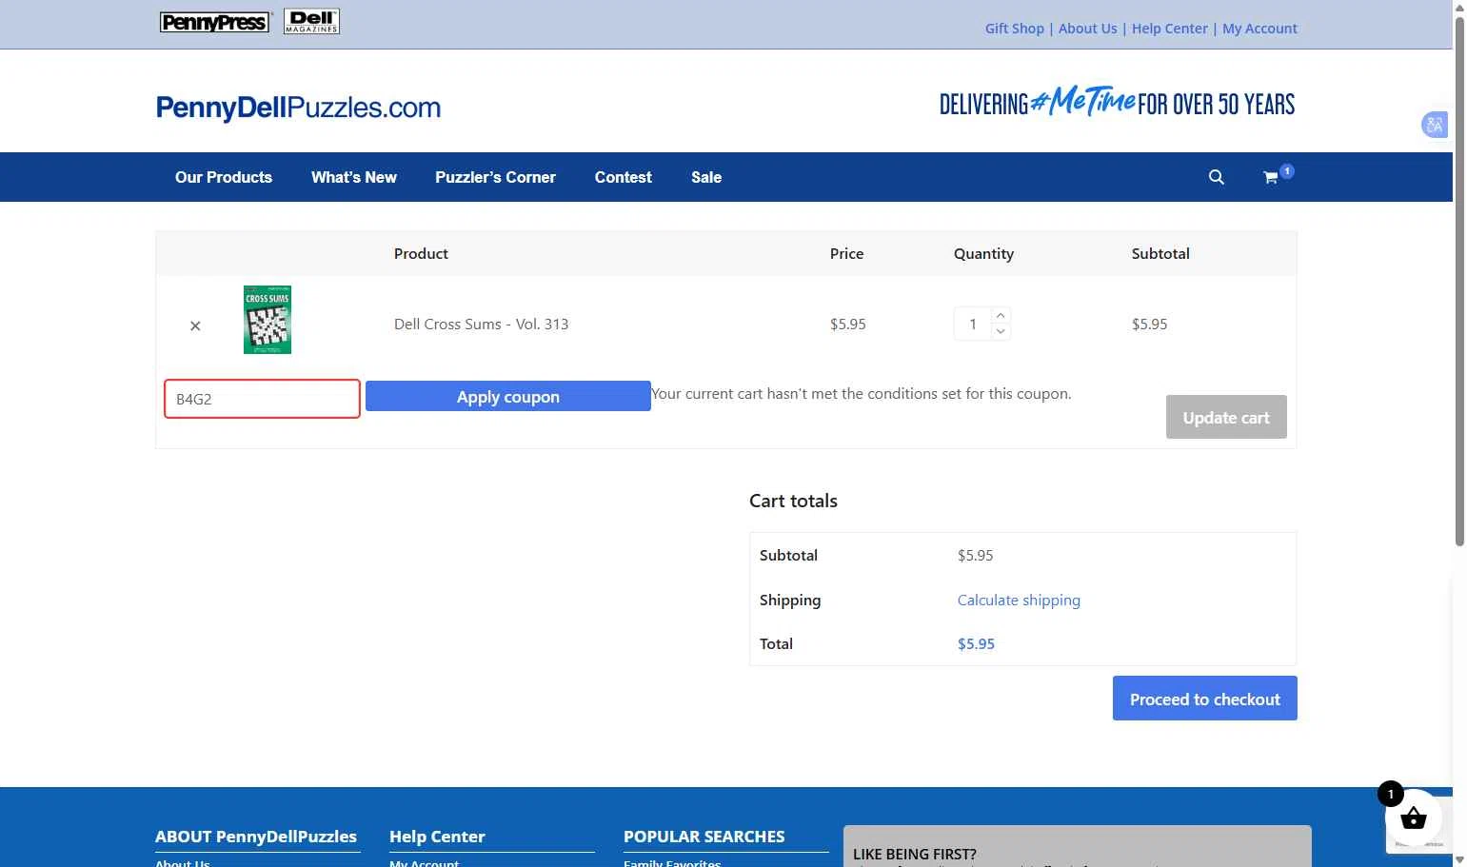Screen dimensions: 1467x867
Task: Follow the Gift Shop link
Action: tap(1015, 29)
